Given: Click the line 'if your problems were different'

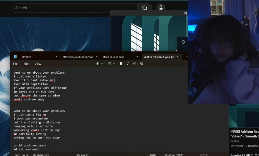Looking at the screenshot, I should (40, 88).
